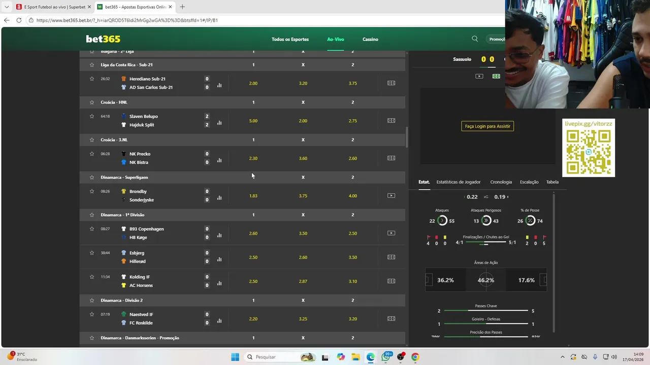This screenshot has height=365, width=650.
Task: Switch to the Cronologia tab
Action: click(501, 182)
